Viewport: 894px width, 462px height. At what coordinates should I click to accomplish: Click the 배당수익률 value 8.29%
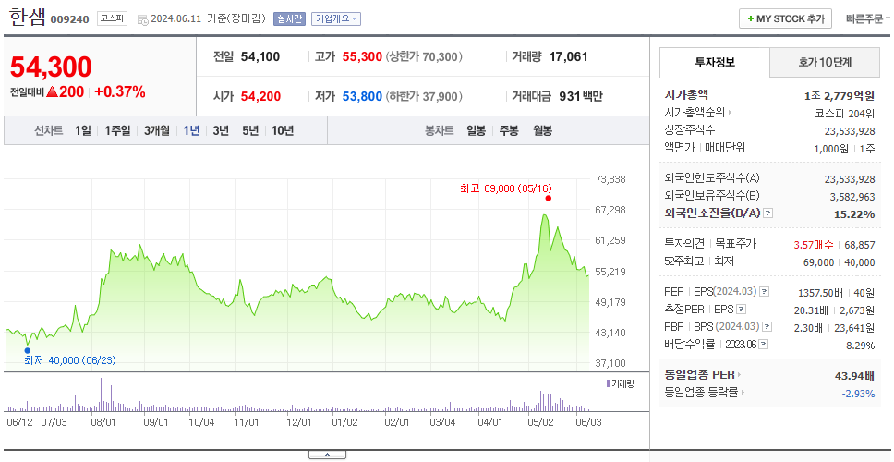tap(861, 345)
